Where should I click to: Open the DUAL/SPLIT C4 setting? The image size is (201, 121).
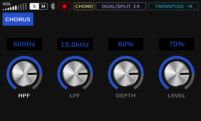pos(121,6)
